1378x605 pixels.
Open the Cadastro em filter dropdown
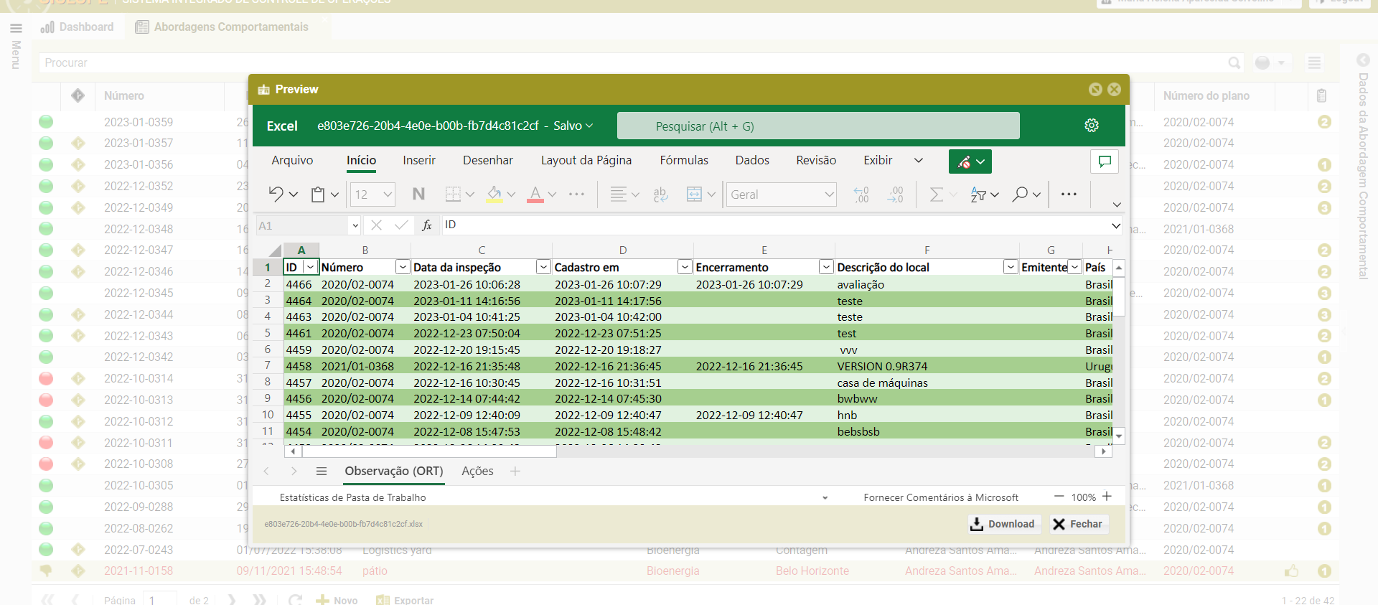pos(685,267)
